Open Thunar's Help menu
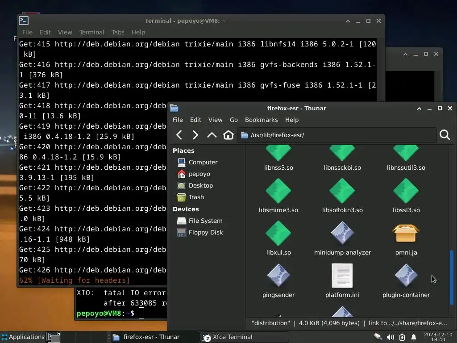This screenshot has height=343, width=457. point(292,120)
